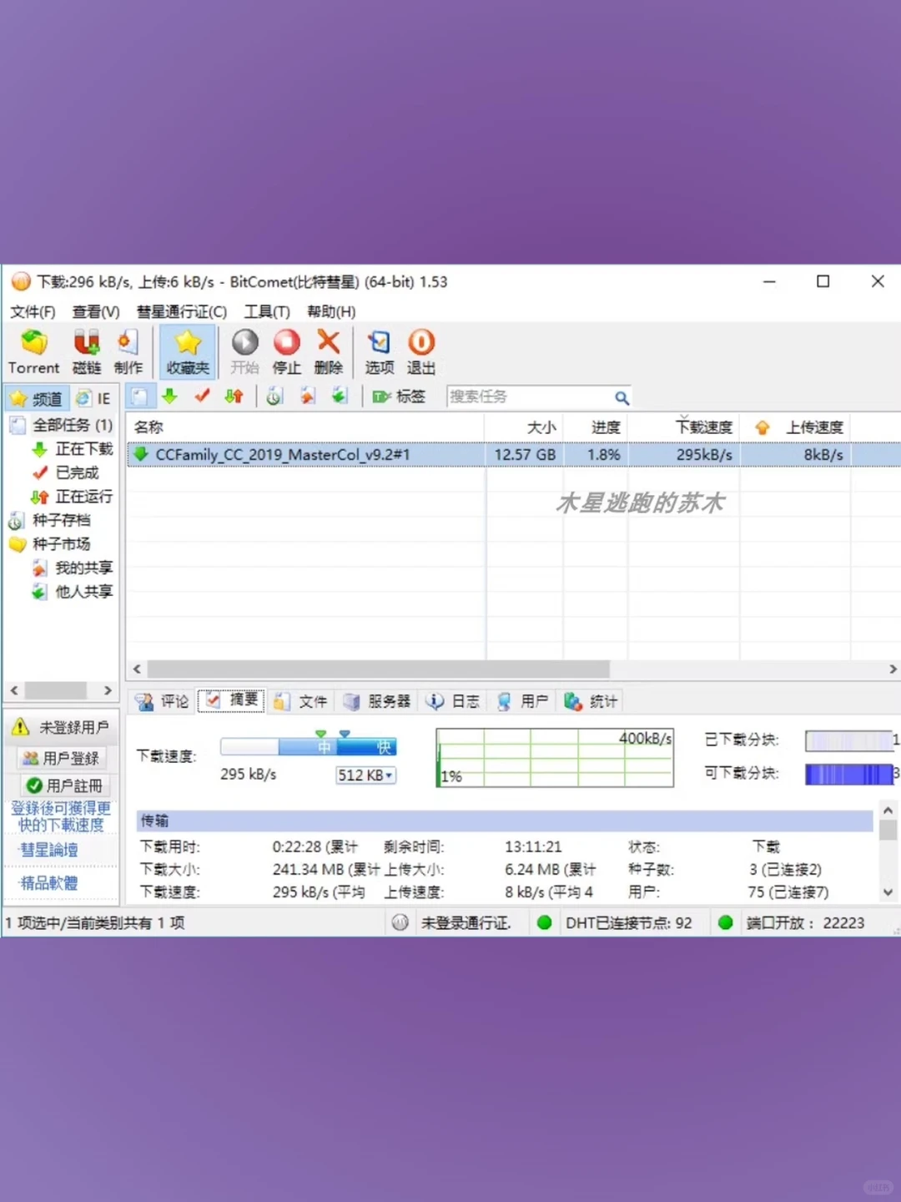Open the 文件(F) menu
Image resolution: width=901 pixels, height=1202 pixels.
[33, 311]
